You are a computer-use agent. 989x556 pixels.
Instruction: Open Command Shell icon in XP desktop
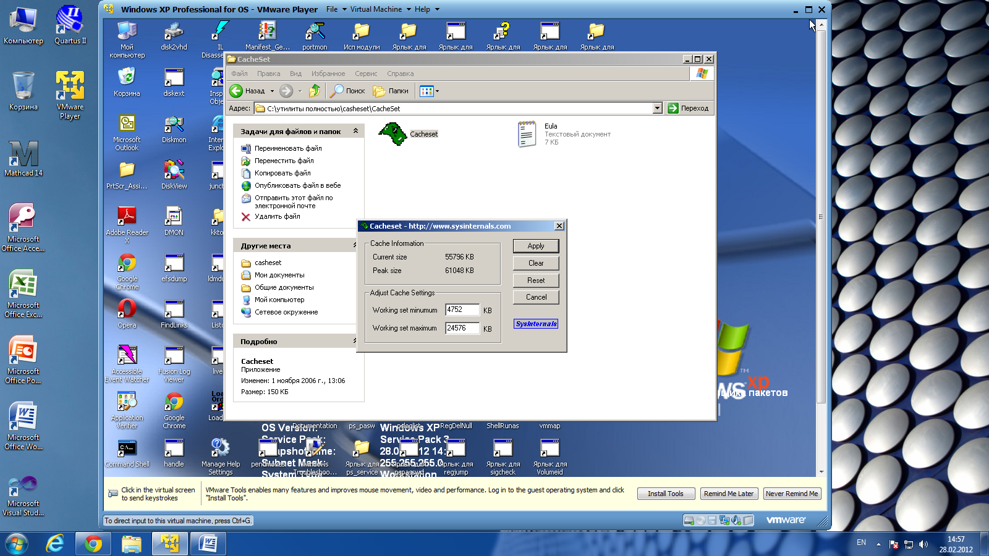click(127, 453)
